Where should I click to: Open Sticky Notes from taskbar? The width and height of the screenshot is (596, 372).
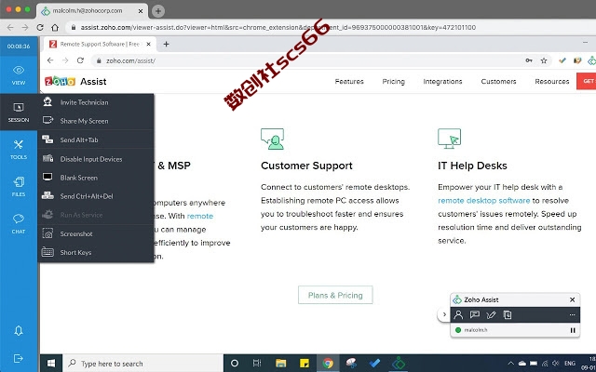(x=305, y=364)
